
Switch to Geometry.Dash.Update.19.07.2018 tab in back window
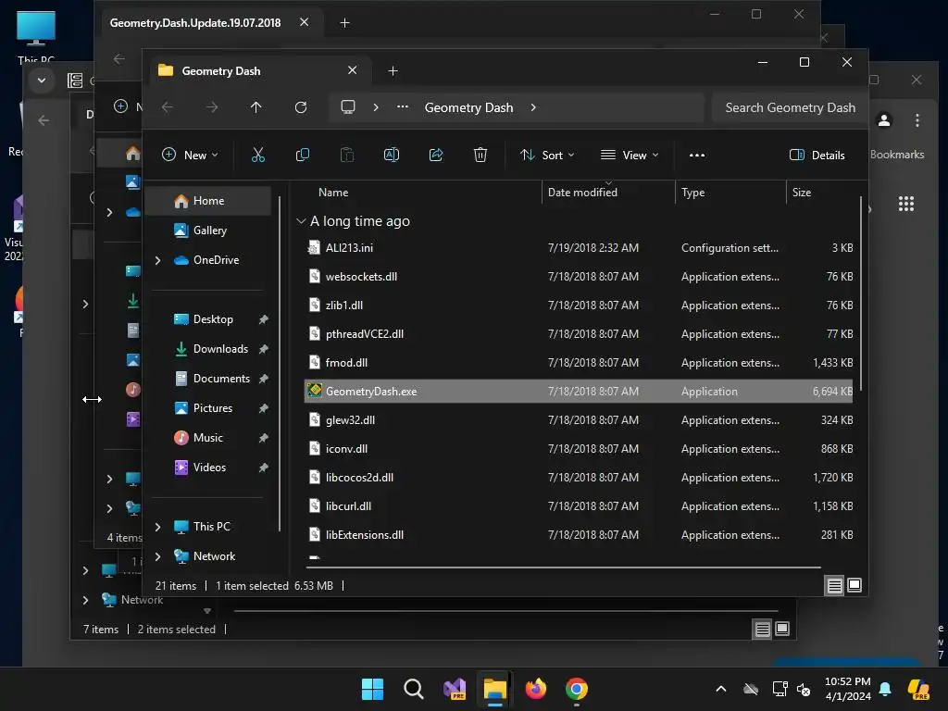195,23
